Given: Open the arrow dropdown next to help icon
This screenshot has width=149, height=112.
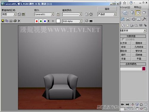Looking at the screenshot, I should pos(134,3).
